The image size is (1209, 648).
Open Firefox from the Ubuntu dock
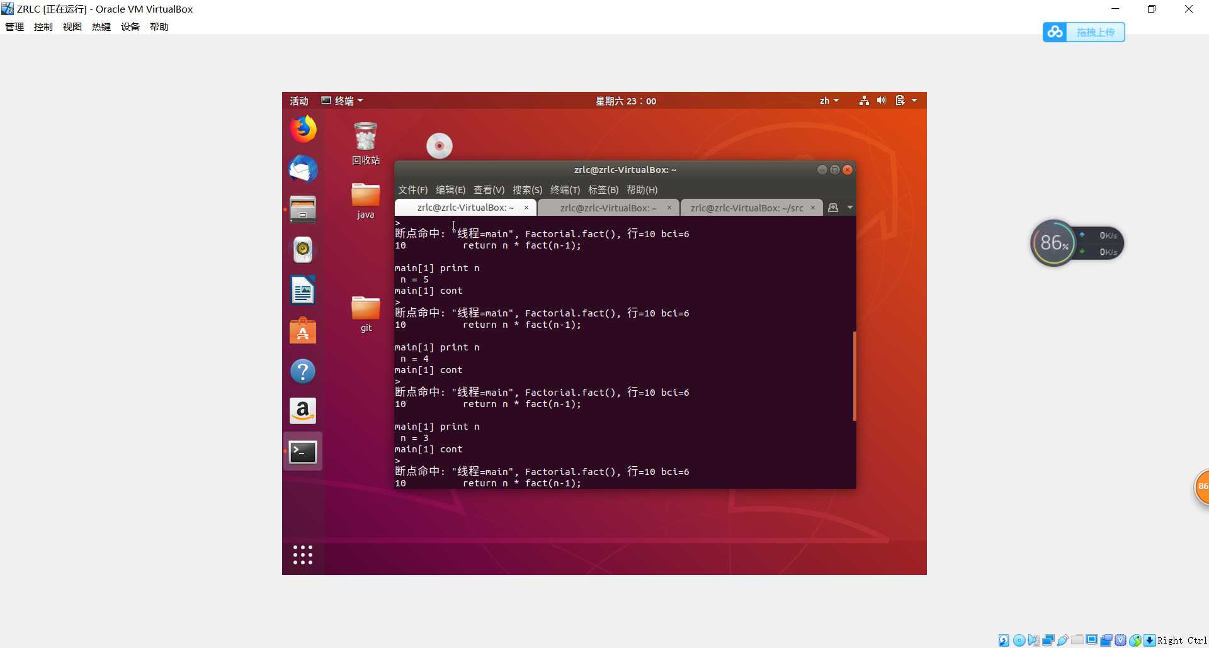(303, 129)
